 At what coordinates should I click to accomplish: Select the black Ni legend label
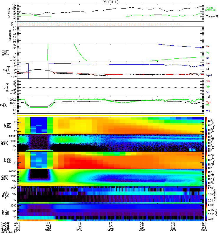click(207, 69)
